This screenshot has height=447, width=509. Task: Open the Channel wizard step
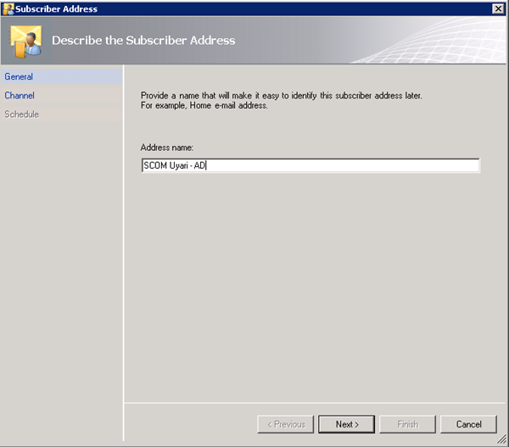[x=62, y=96]
